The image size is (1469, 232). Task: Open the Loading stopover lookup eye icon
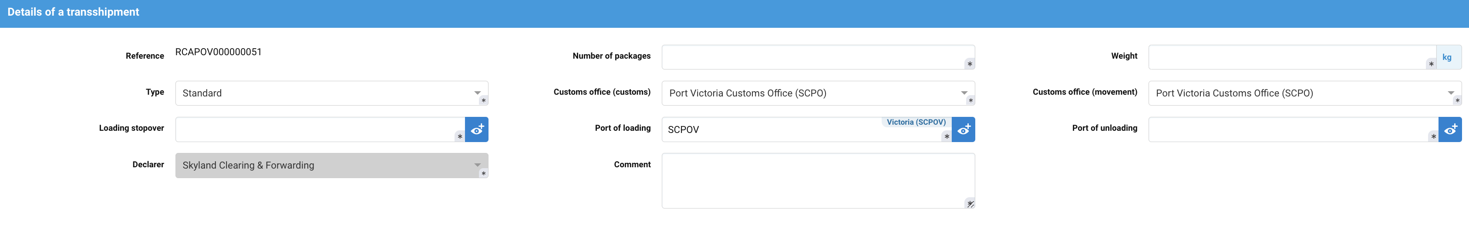point(477,129)
